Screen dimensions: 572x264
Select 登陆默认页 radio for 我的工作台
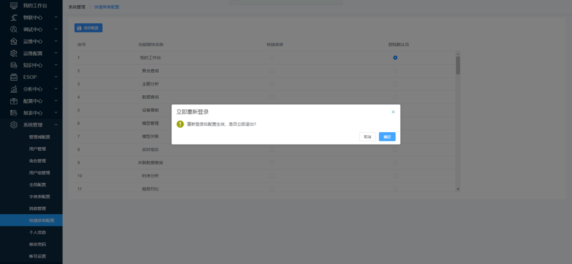pos(395,58)
